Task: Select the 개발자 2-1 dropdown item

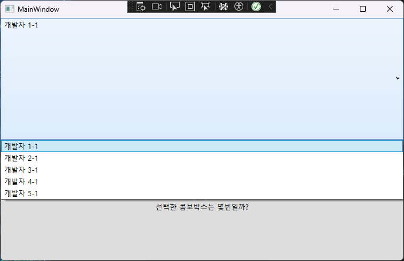Action: (x=202, y=158)
